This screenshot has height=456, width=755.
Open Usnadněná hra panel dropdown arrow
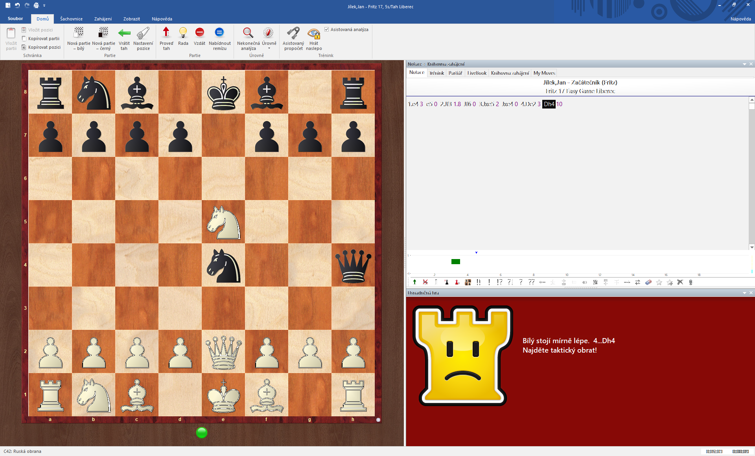[x=744, y=293]
